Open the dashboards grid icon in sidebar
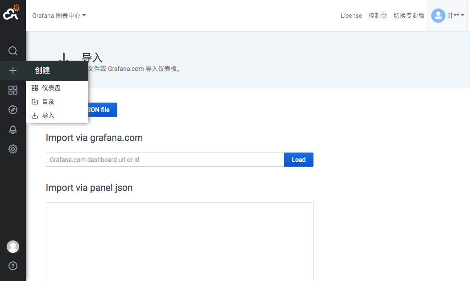The width and height of the screenshot is (470, 281). click(12, 90)
